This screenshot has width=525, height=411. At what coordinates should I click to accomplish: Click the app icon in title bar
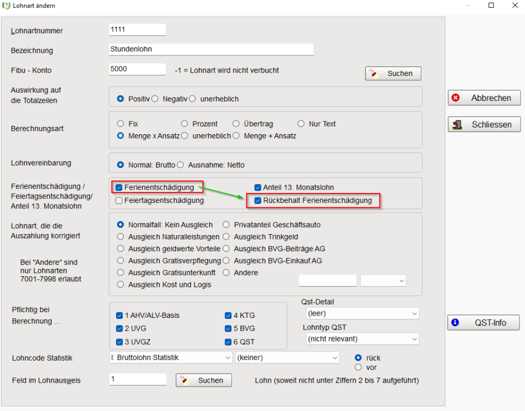click(x=6, y=6)
